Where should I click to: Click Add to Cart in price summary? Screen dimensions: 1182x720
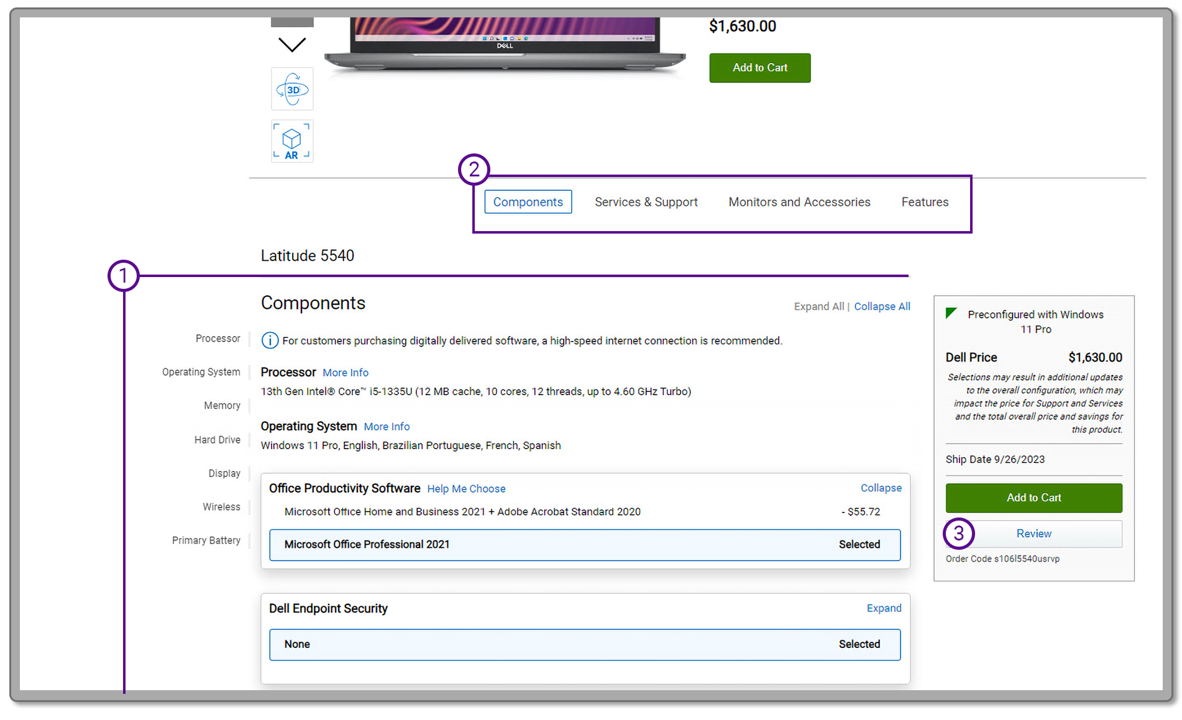(x=1033, y=498)
